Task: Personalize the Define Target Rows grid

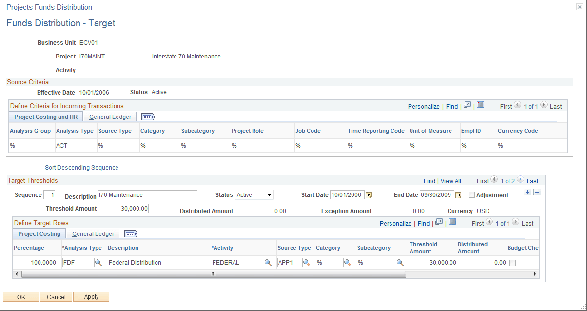Action: click(x=395, y=223)
